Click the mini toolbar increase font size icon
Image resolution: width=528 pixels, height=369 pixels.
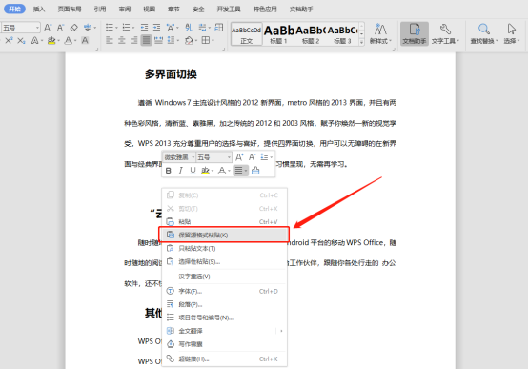tap(239, 157)
